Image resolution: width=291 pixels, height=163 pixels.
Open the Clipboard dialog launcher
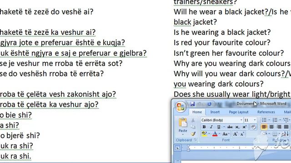196,140
